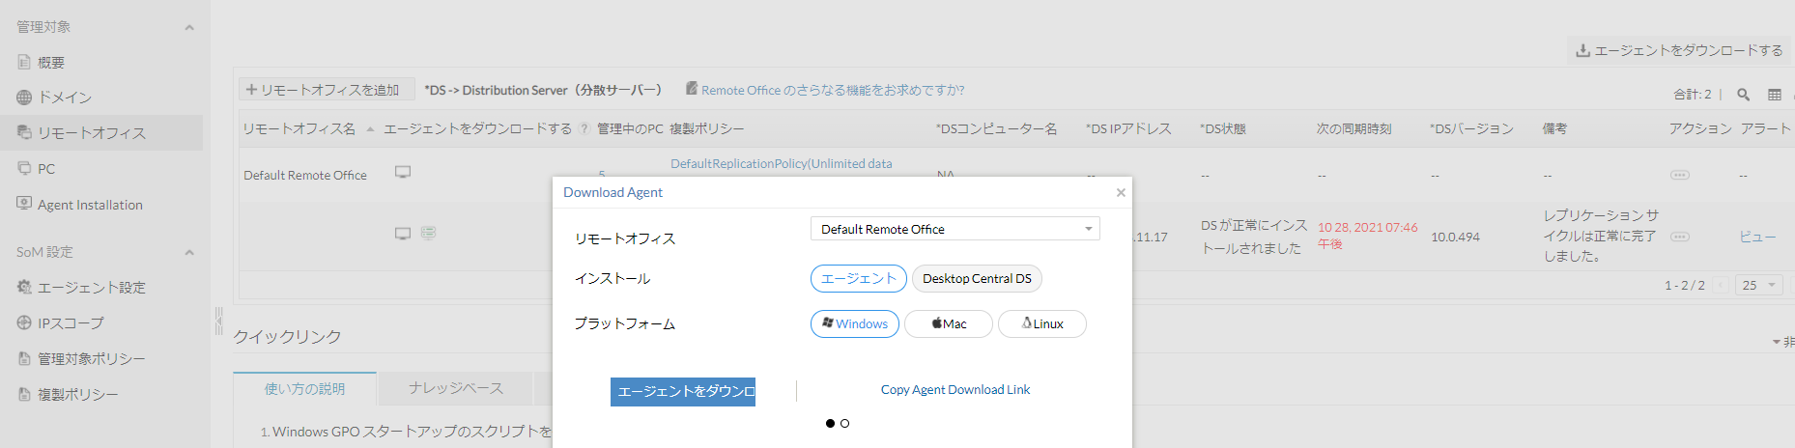Click the green distribution server download icon
This screenshot has width=1795, height=448.
pos(429,233)
